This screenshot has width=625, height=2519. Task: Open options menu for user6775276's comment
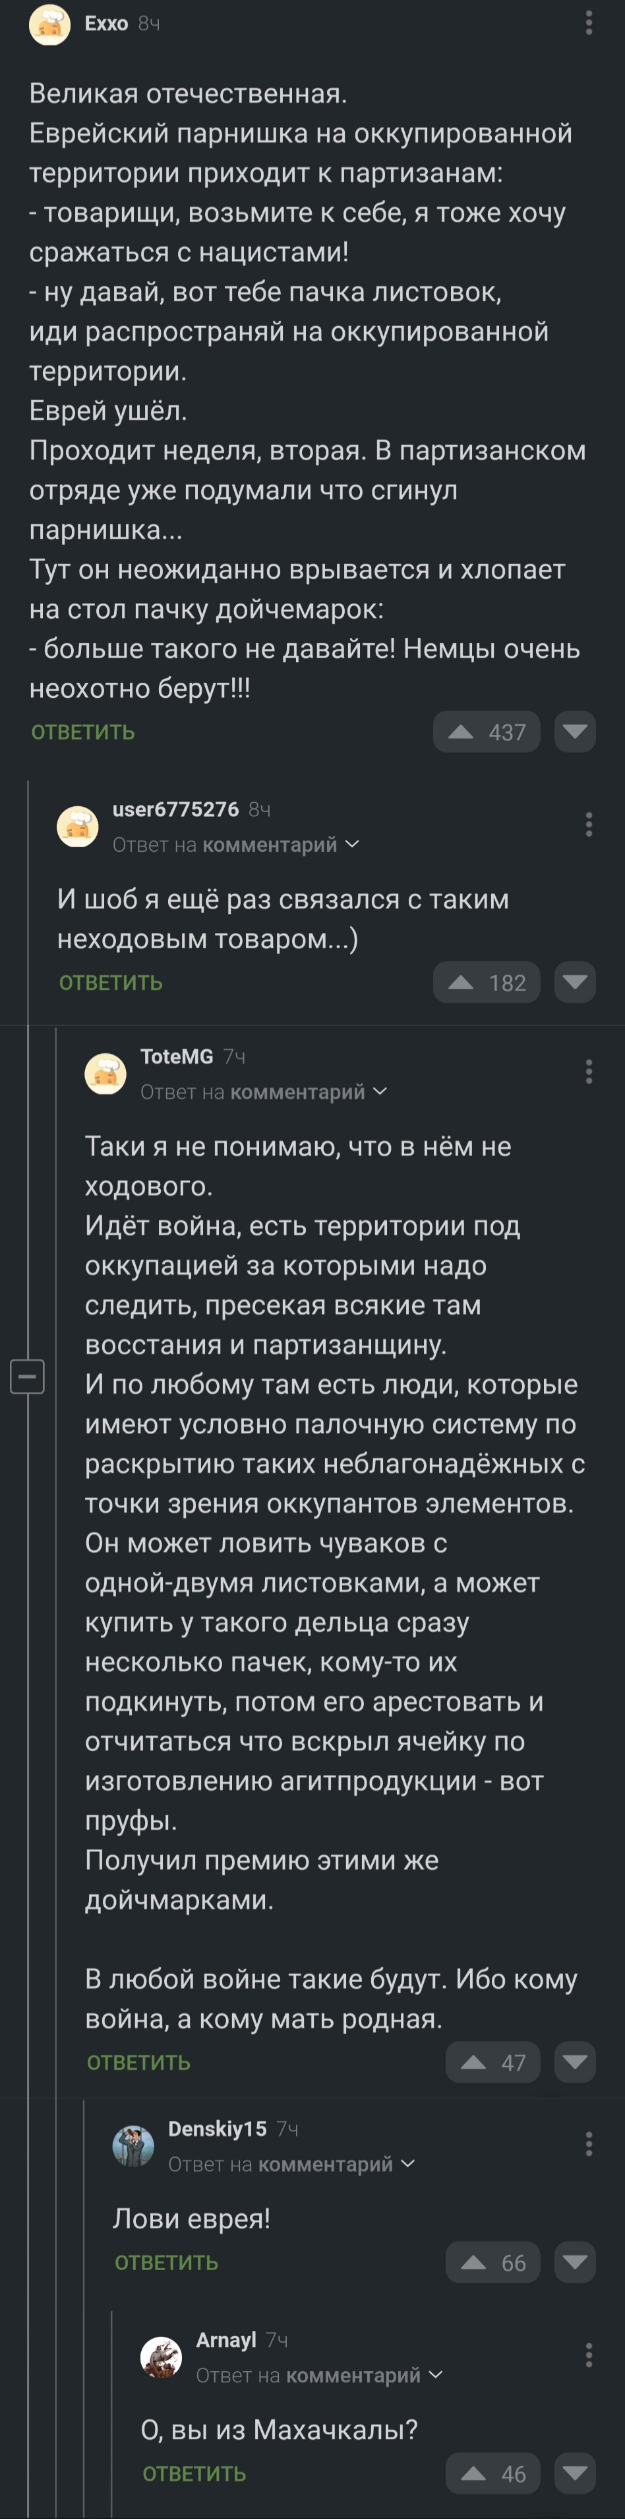pos(589,824)
